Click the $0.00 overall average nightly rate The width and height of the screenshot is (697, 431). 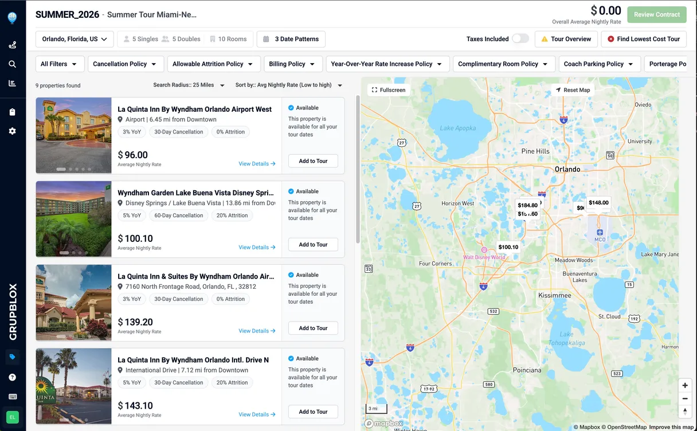click(x=606, y=10)
